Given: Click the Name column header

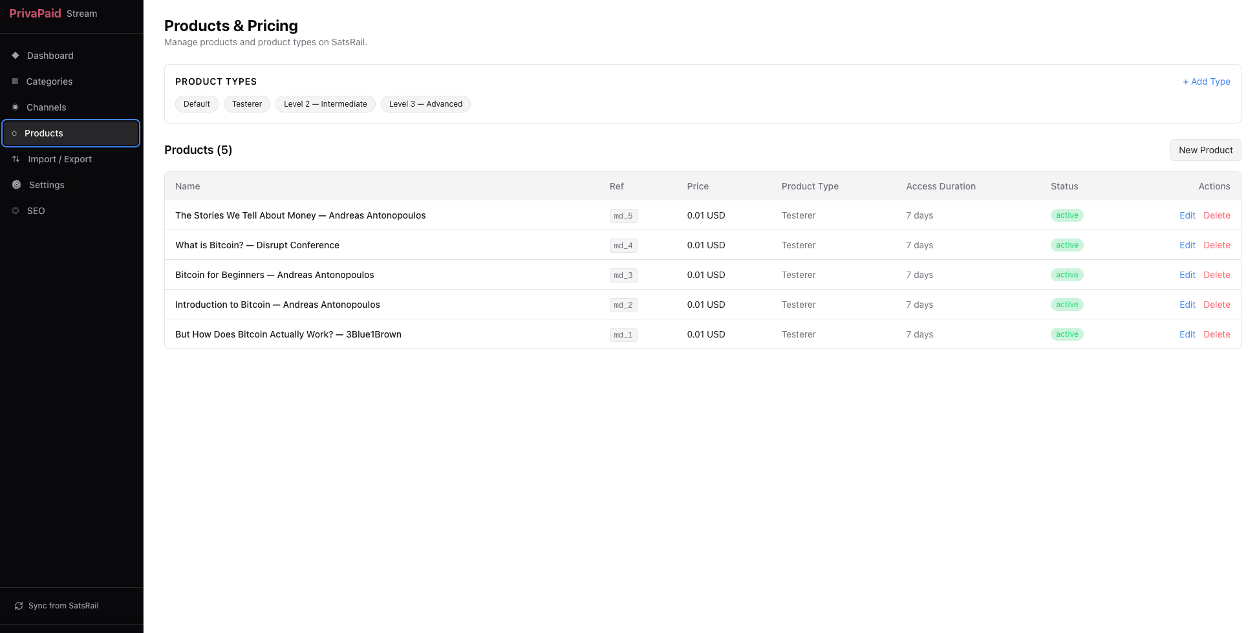Looking at the screenshot, I should click(x=188, y=186).
